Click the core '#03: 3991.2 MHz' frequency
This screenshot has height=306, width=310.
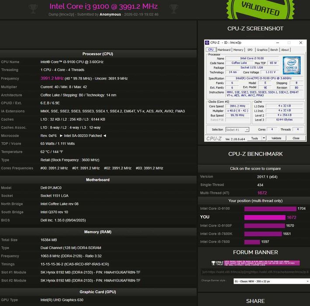pyautogui.click(x=150, y=168)
